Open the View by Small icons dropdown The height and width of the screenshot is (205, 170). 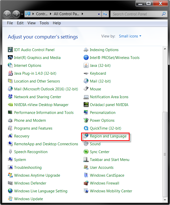(x=130, y=36)
